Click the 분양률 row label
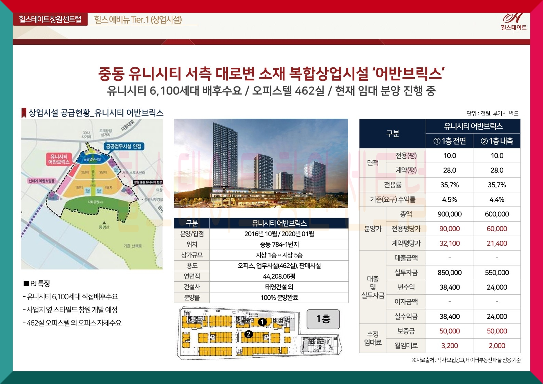The image size is (543, 384). click(192, 297)
